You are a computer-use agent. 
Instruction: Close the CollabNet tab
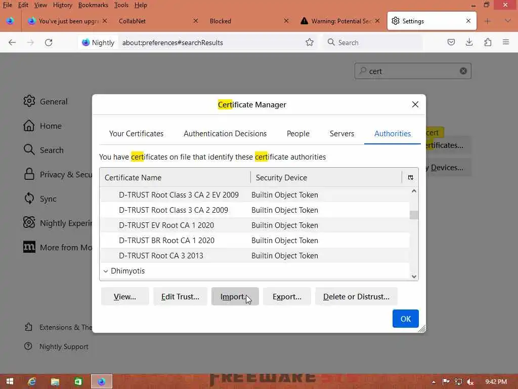196,21
